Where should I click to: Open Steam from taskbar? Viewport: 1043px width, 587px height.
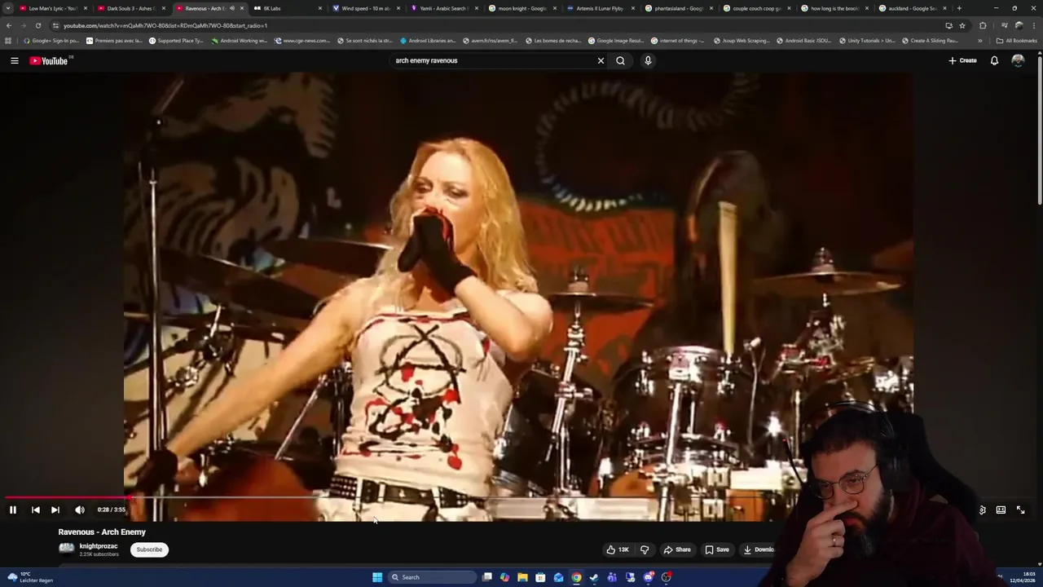pyautogui.click(x=594, y=577)
